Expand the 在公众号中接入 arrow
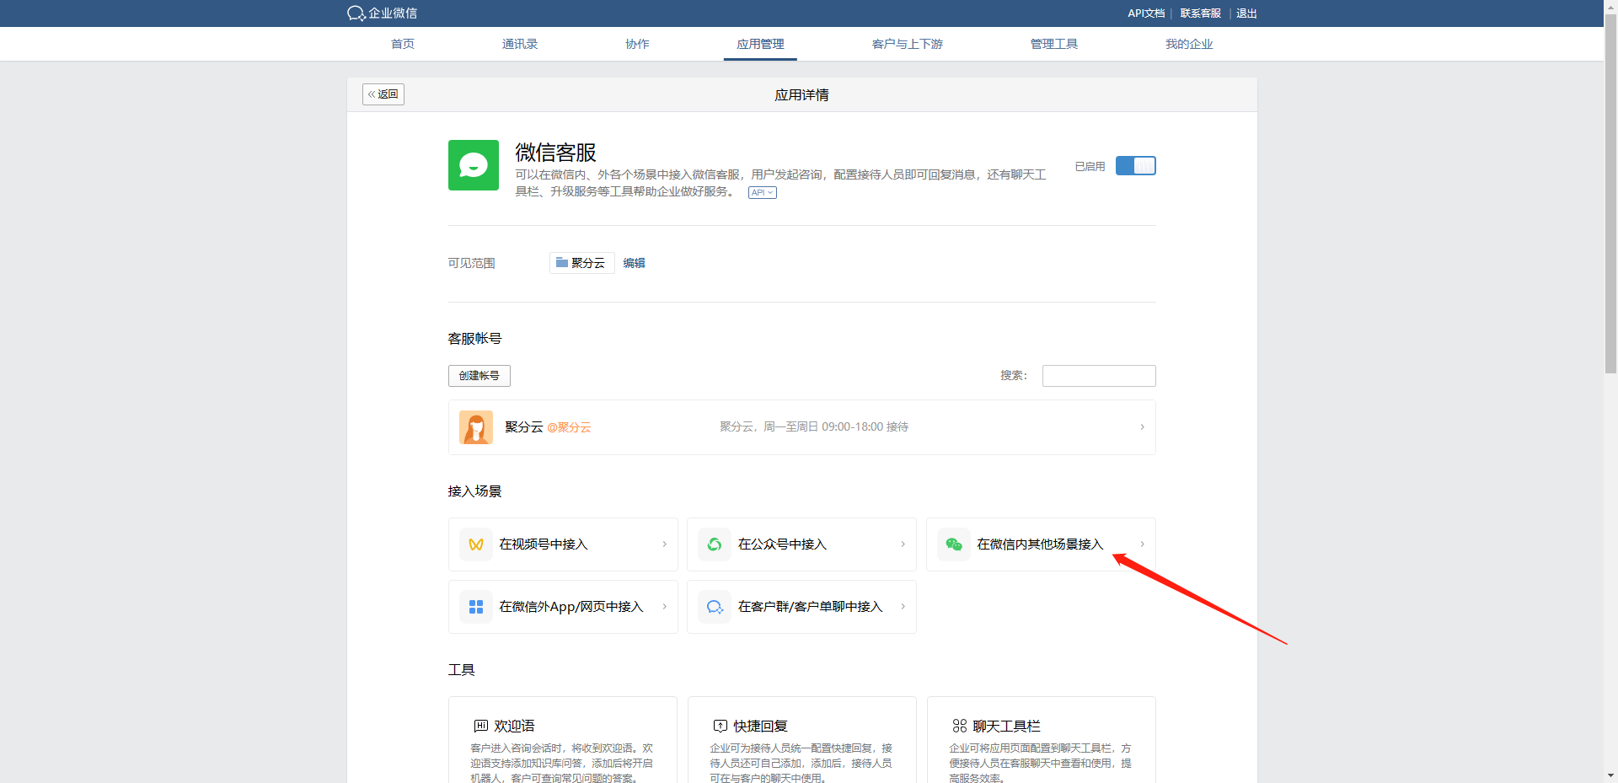The height and width of the screenshot is (783, 1618). 903,544
